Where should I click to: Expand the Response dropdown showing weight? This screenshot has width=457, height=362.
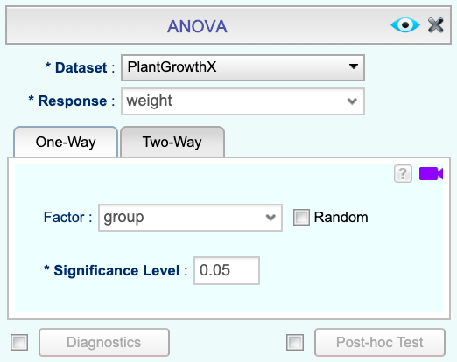[243, 101]
